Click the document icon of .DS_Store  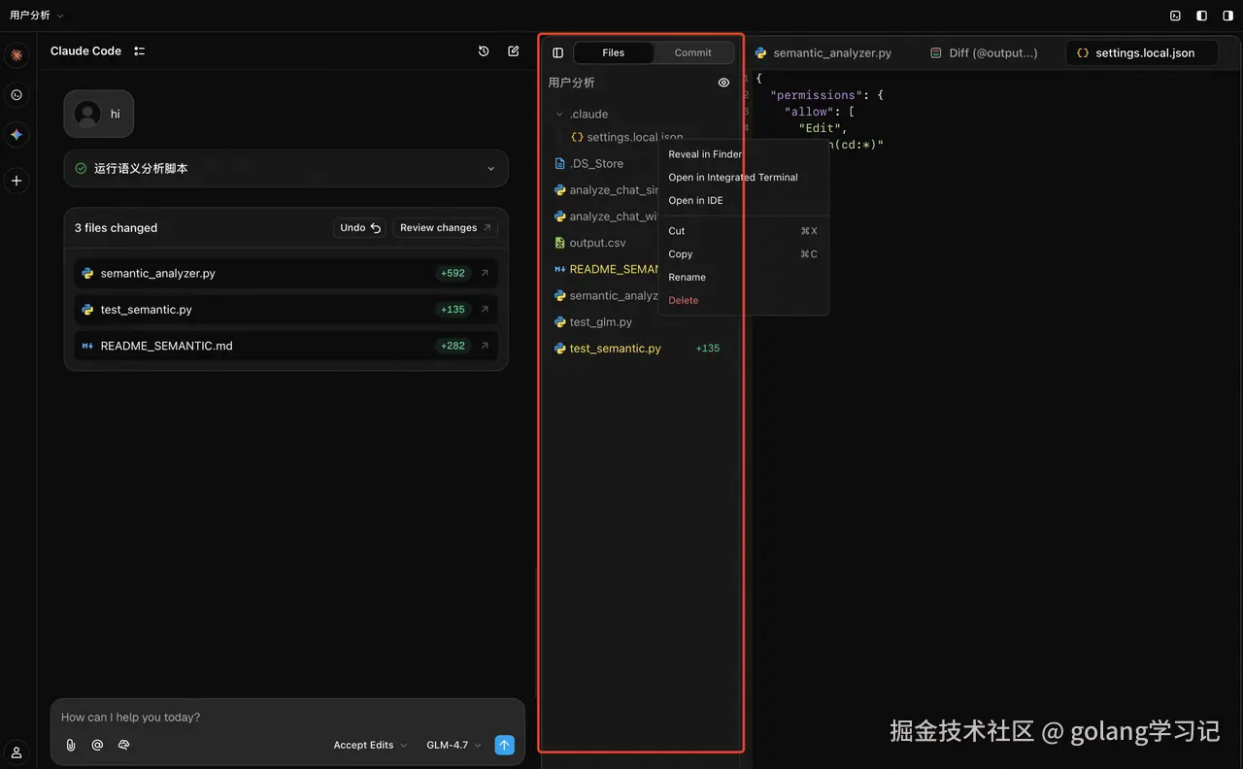[559, 164]
